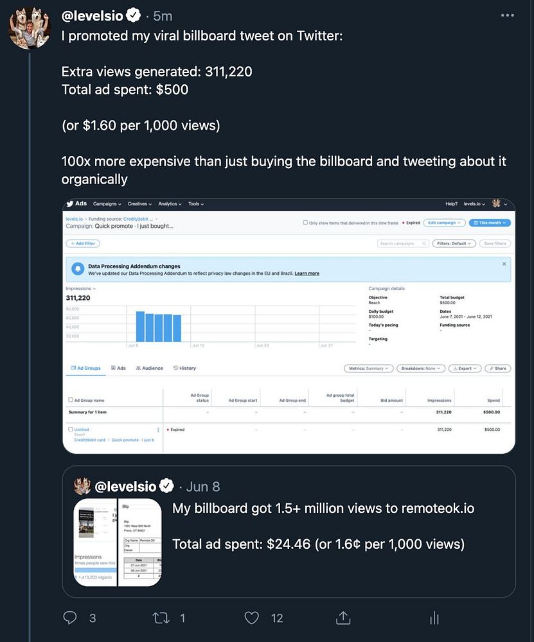Select all via Ad Group name checkbox
Viewport: 534px width, 642px height.
click(70, 400)
